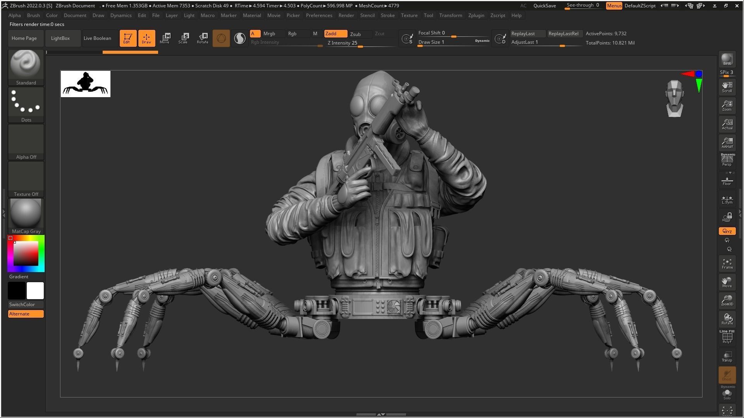Switch to the Move gizmo mode
744x418 pixels.
click(x=165, y=38)
